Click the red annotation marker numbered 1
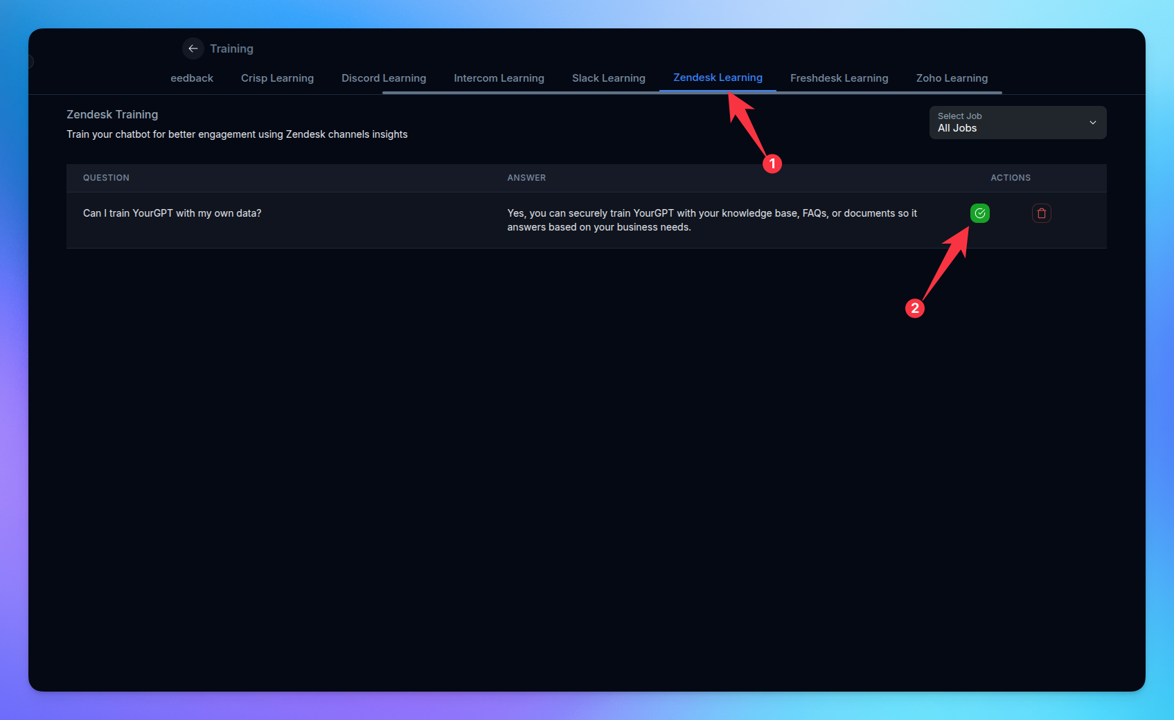 coord(772,164)
